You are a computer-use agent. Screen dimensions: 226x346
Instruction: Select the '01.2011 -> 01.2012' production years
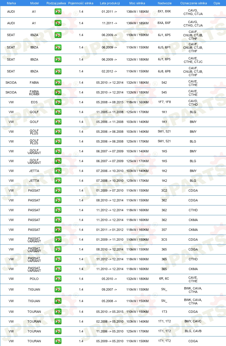110,230
